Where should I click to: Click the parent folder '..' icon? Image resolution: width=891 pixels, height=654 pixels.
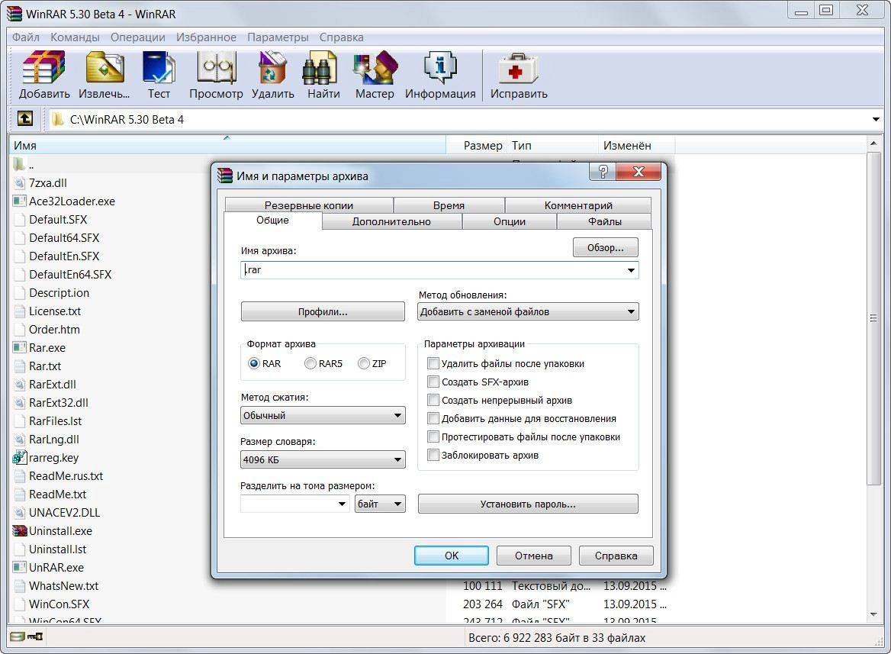click(19, 164)
